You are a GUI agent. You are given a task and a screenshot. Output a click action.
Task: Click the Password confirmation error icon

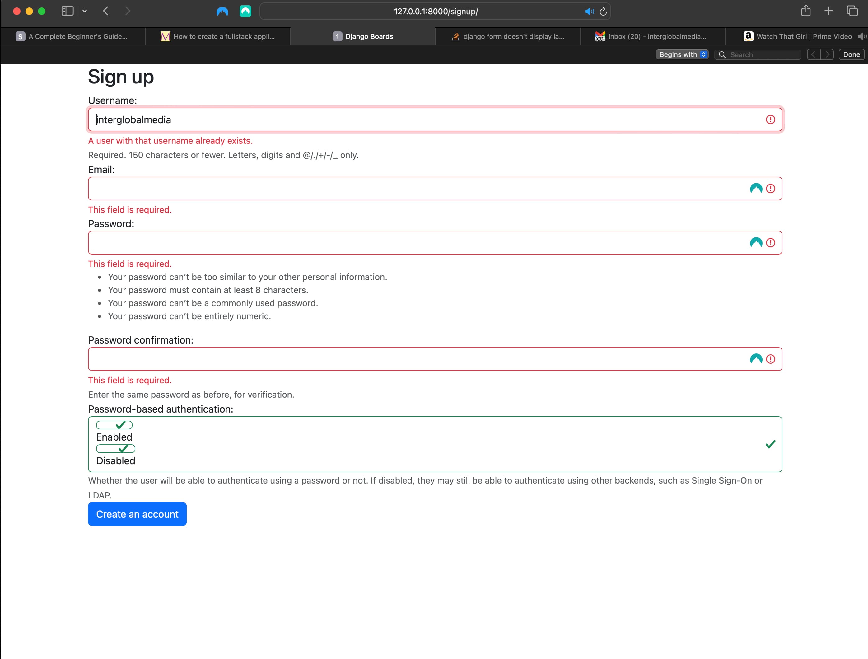pyautogui.click(x=770, y=359)
